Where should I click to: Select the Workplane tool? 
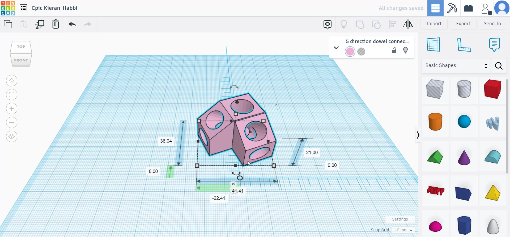[x=433, y=44]
